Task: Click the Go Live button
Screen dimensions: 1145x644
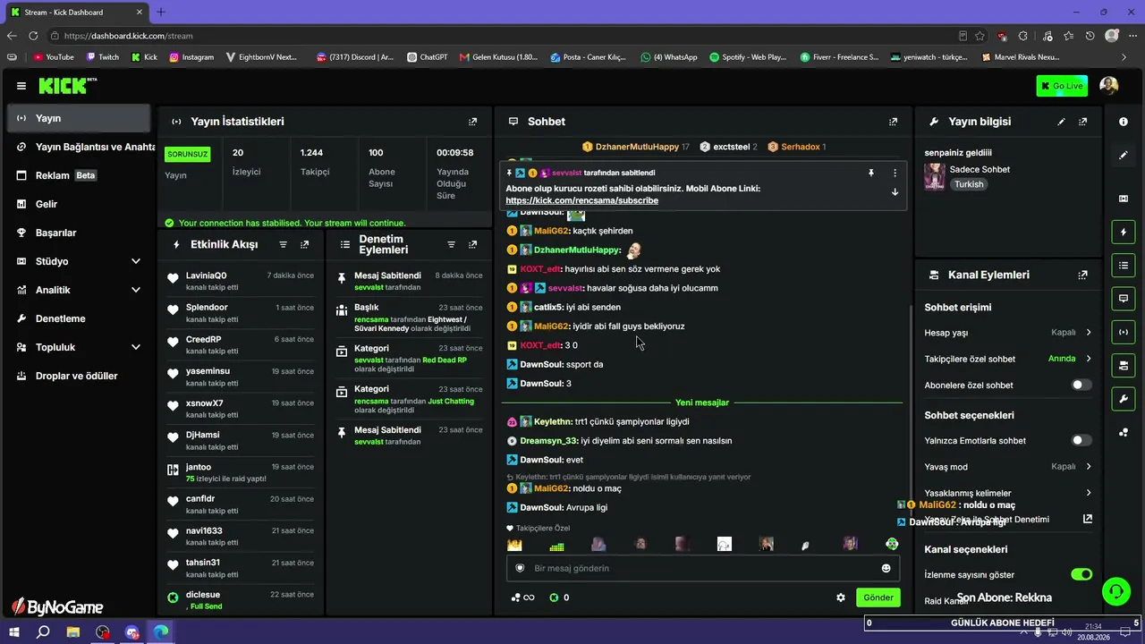Action: 1062,86
